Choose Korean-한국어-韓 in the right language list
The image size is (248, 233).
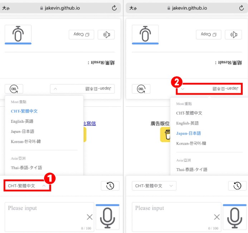[x=191, y=144]
